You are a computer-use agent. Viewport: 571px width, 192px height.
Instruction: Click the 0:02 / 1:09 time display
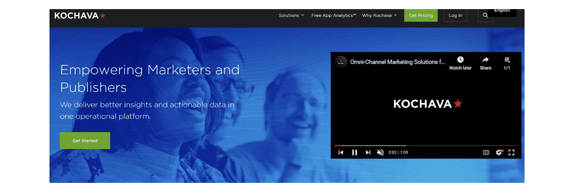[398, 152]
